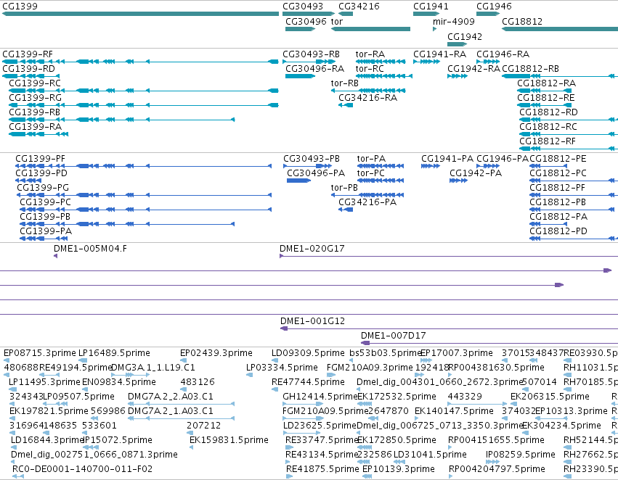The image size is (618, 480).
Task: Select transcript CG1399-RC
Action: (x=144, y=91)
